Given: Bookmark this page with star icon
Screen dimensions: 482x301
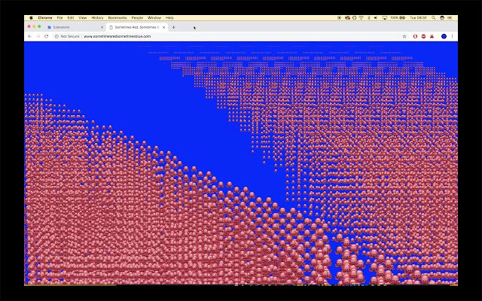Looking at the screenshot, I should tap(404, 36).
